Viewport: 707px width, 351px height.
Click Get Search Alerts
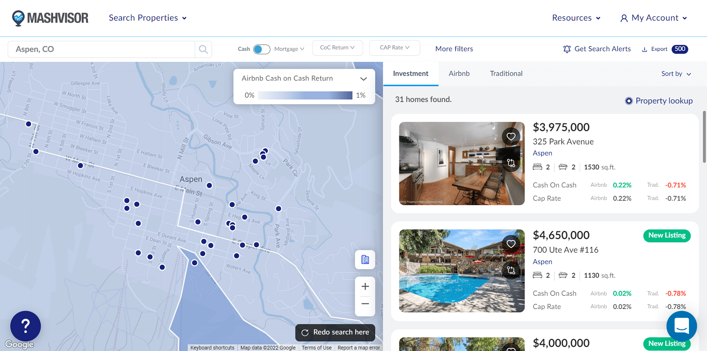pos(597,49)
